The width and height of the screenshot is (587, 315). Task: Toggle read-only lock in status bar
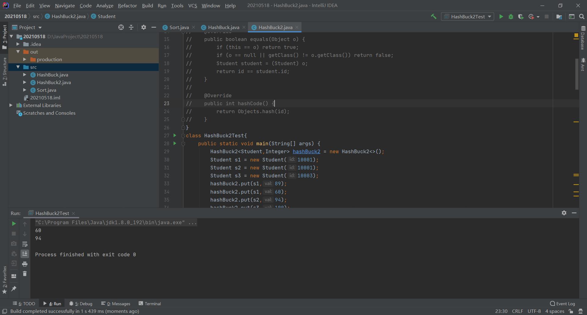(x=571, y=311)
